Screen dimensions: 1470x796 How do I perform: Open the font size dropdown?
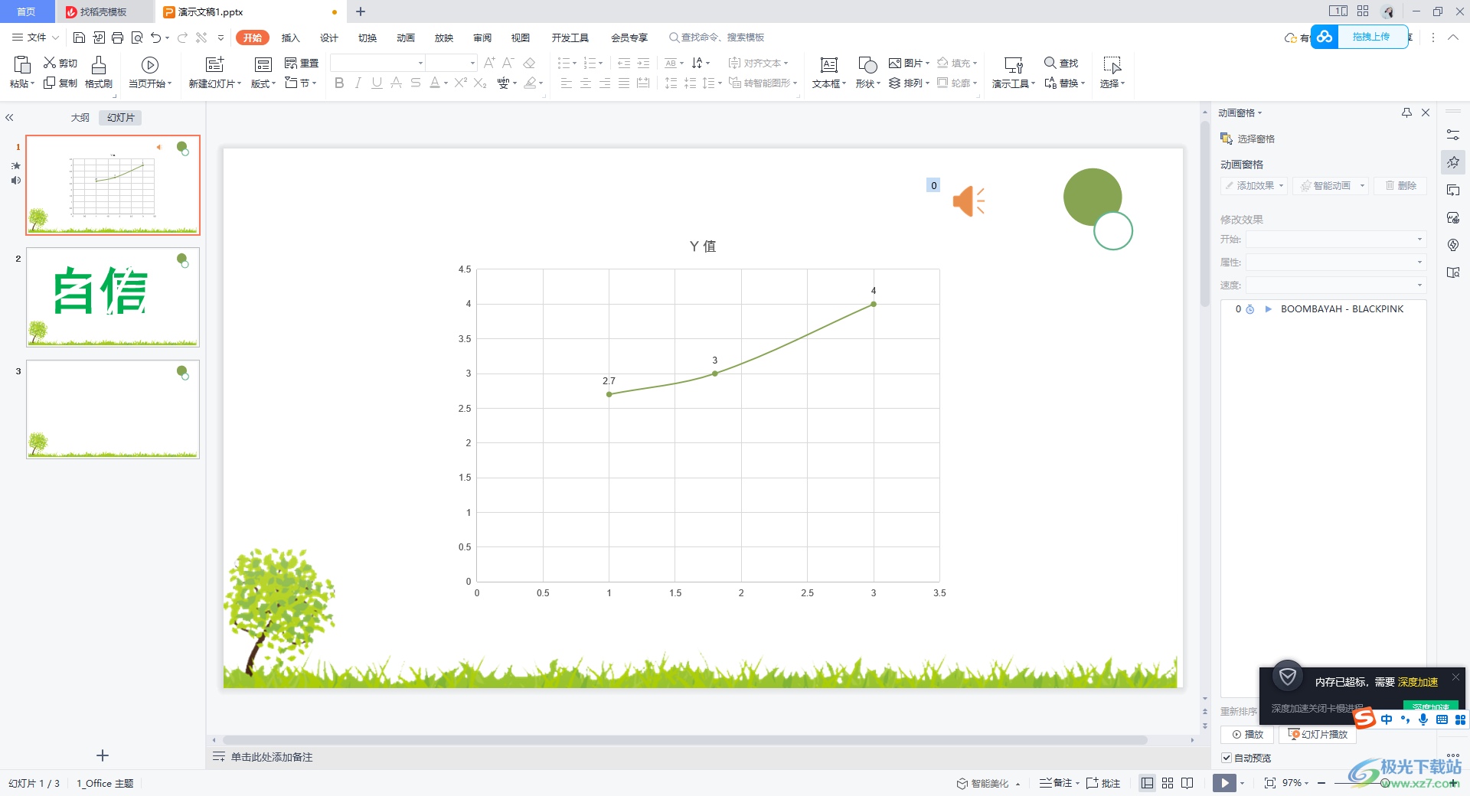pyautogui.click(x=472, y=63)
